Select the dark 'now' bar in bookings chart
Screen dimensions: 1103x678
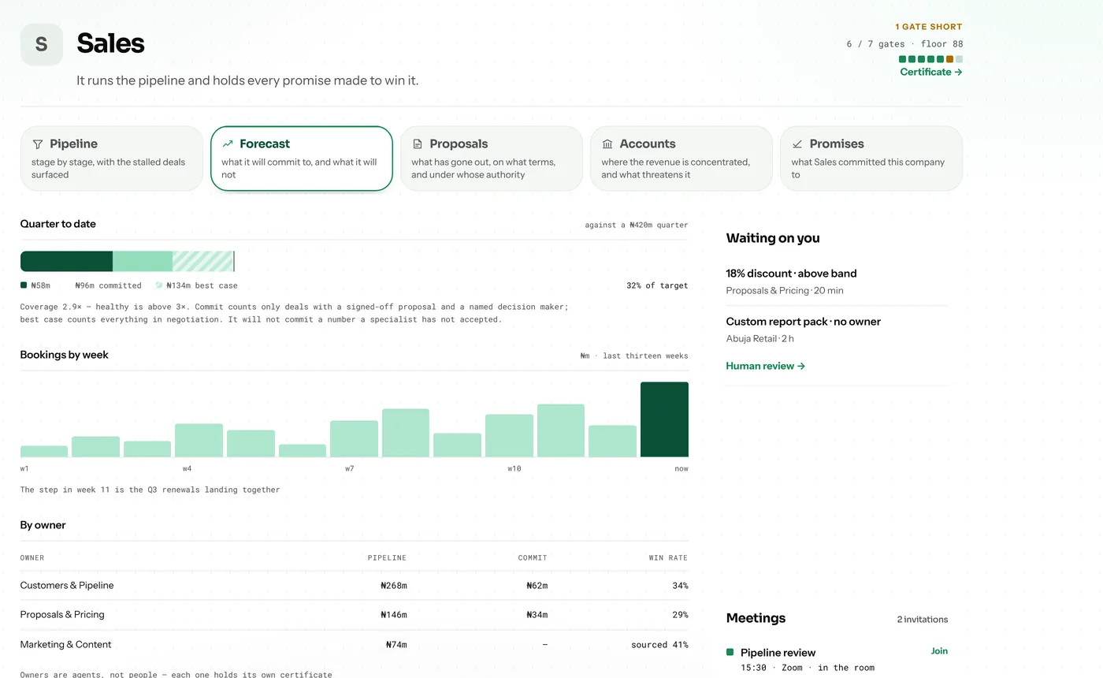pos(664,419)
